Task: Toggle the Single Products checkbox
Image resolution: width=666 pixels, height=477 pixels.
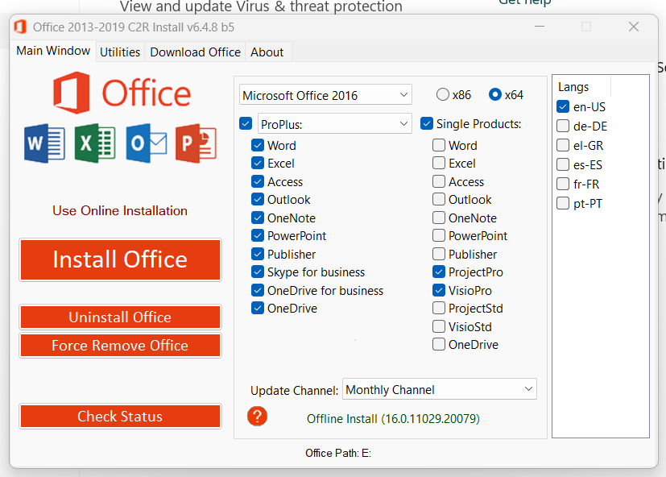Action: (427, 124)
